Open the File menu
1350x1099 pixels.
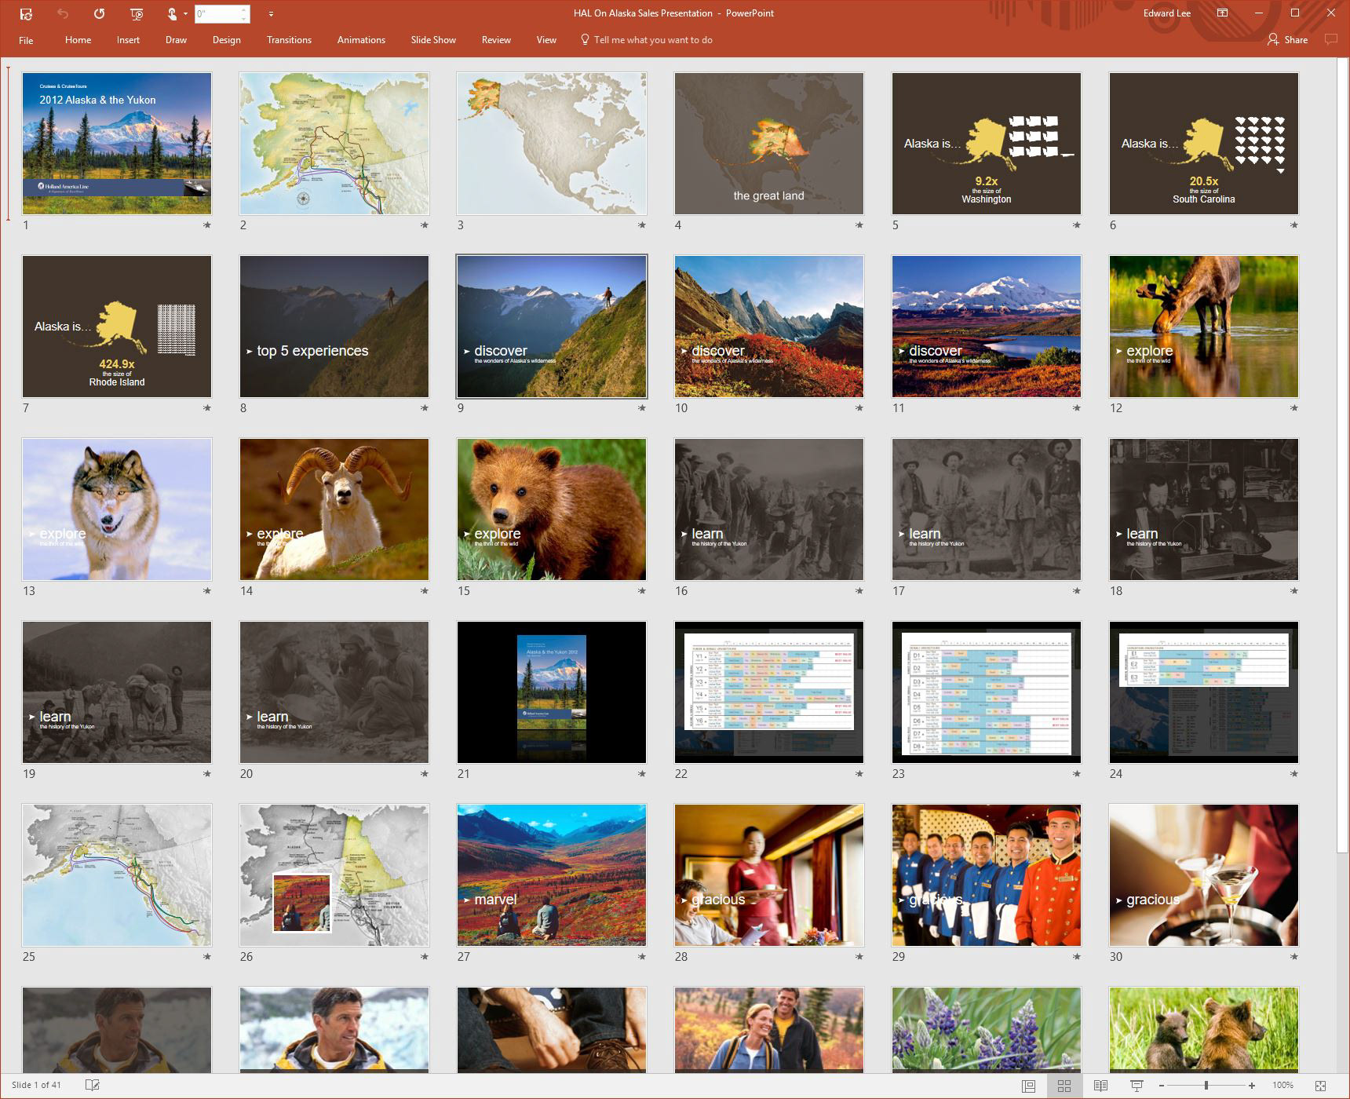pyautogui.click(x=26, y=40)
